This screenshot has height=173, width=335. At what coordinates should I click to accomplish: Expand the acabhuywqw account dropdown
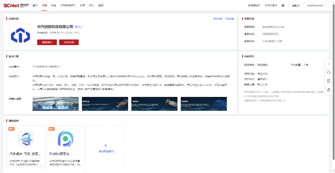point(317,6)
